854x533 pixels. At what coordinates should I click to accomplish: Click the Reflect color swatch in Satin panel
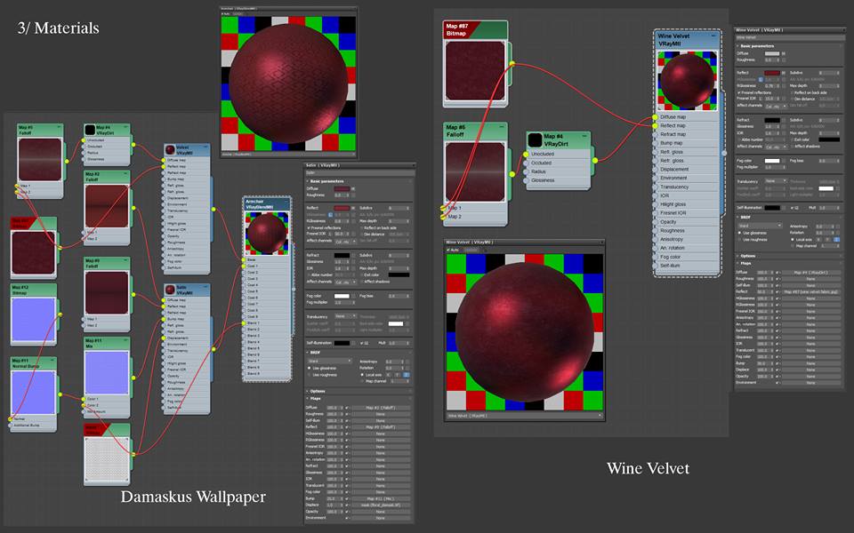click(342, 207)
